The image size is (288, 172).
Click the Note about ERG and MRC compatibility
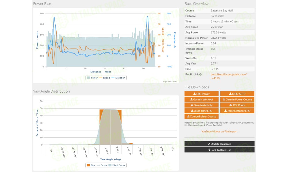coord(219,124)
